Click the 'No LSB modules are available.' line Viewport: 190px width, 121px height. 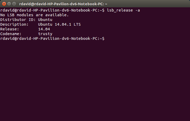(x=34, y=15)
